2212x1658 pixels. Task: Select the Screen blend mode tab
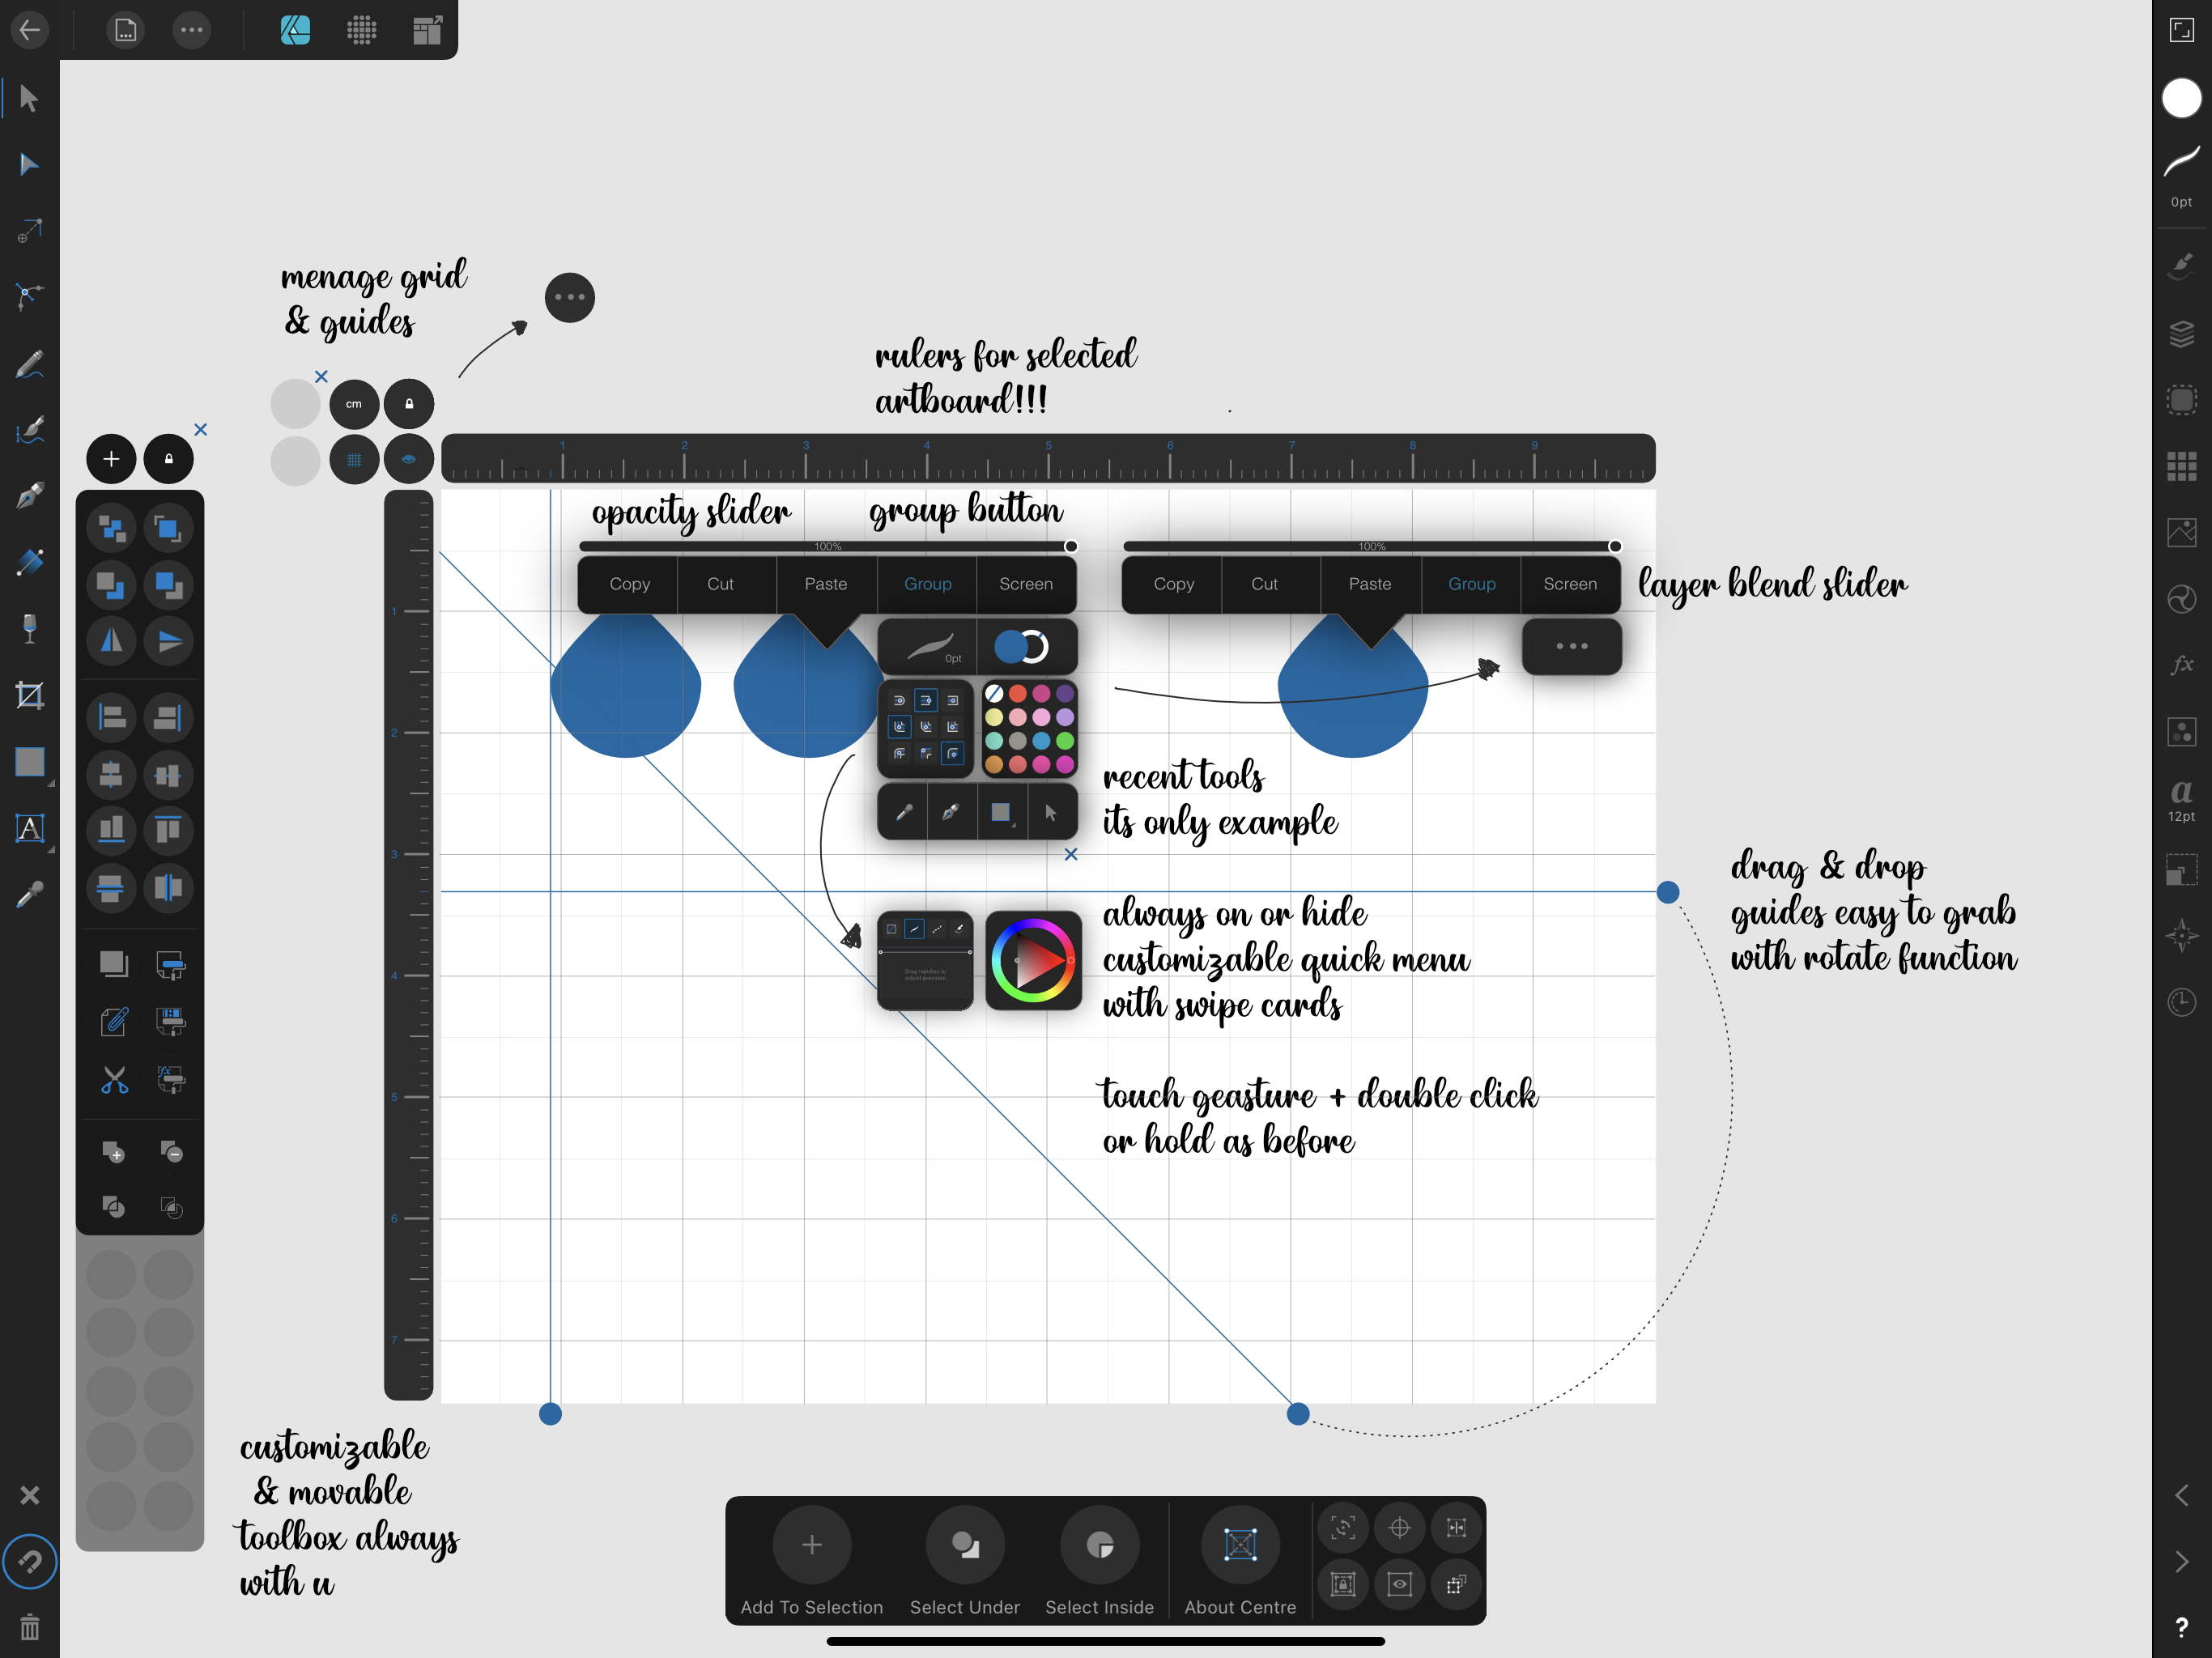pyautogui.click(x=1026, y=584)
